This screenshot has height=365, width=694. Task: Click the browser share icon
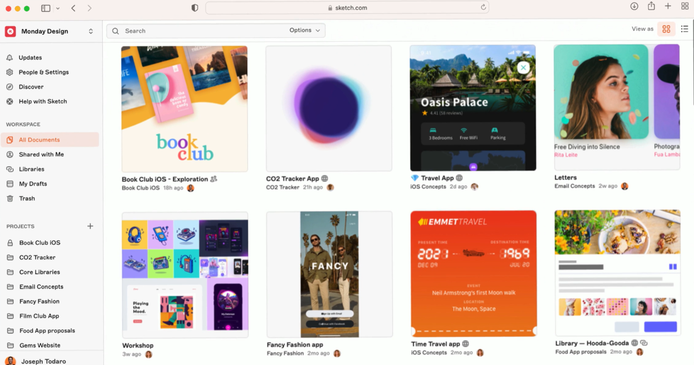tap(651, 6)
